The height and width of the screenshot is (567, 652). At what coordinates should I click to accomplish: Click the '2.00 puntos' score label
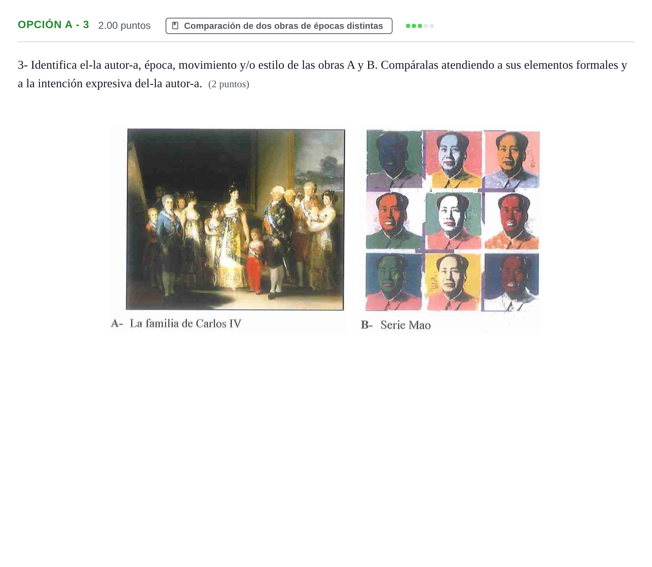[125, 26]
